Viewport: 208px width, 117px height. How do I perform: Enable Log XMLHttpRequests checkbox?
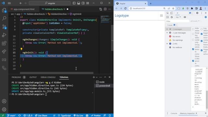point(201,29)
